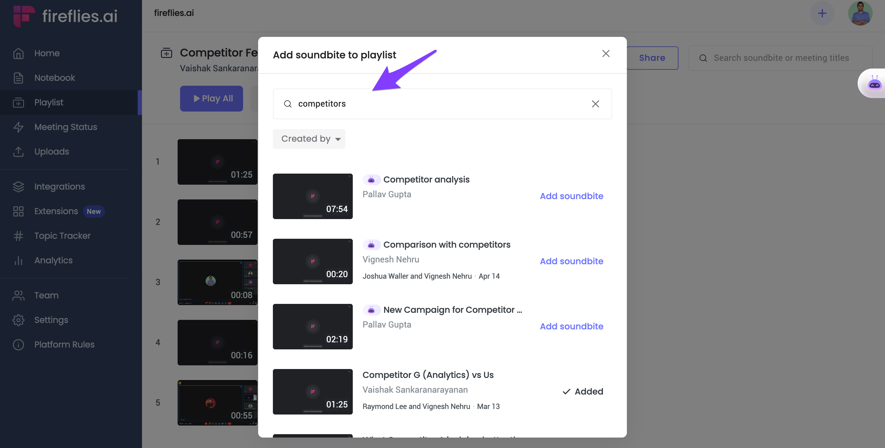Click the plus button in header
The width and height of the screenshot is (885, 448).
click(x=822, y=14)
